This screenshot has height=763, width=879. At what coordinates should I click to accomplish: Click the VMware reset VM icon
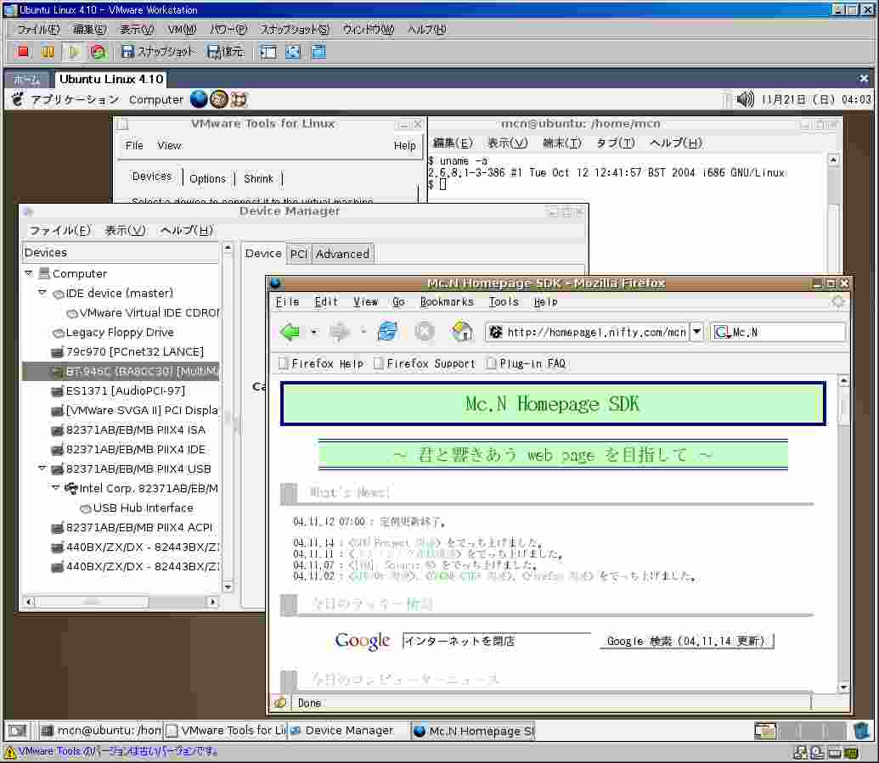(x=98, y=52)
